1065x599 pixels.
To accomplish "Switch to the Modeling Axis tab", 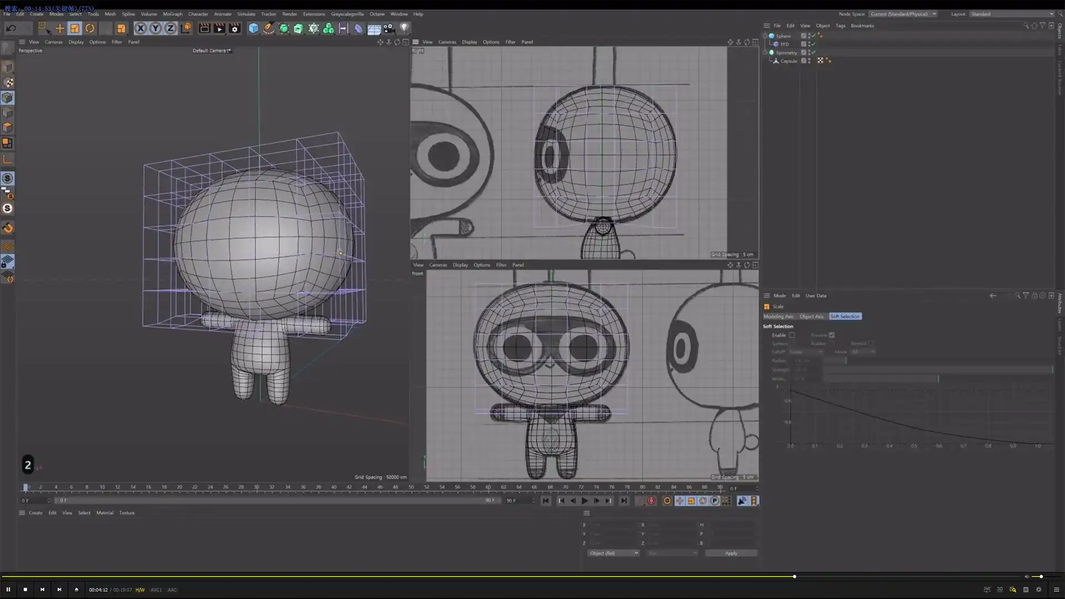I will 779,316.
